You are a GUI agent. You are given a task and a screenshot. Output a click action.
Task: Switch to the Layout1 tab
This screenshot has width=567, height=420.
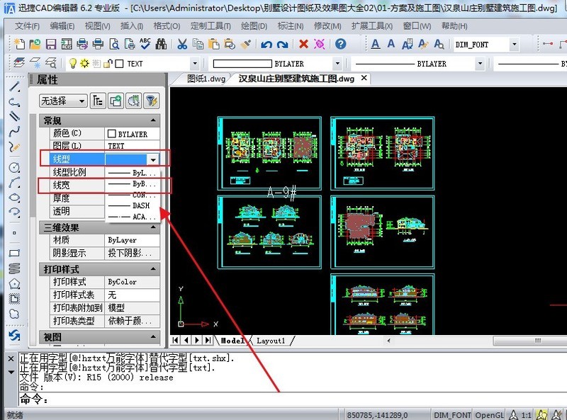pyautogui.click(x=270, y=341)
